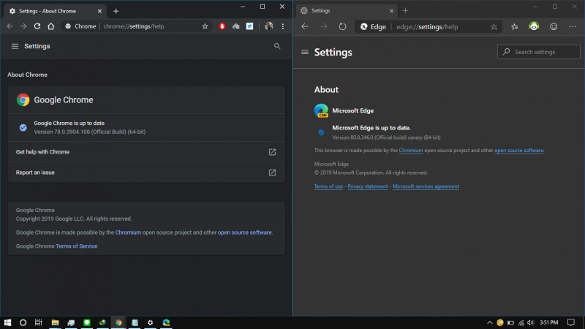This screenshot has width=585, height=329.
Task: Focus the Search settings field in Edge
Action: tap(539, 52)
